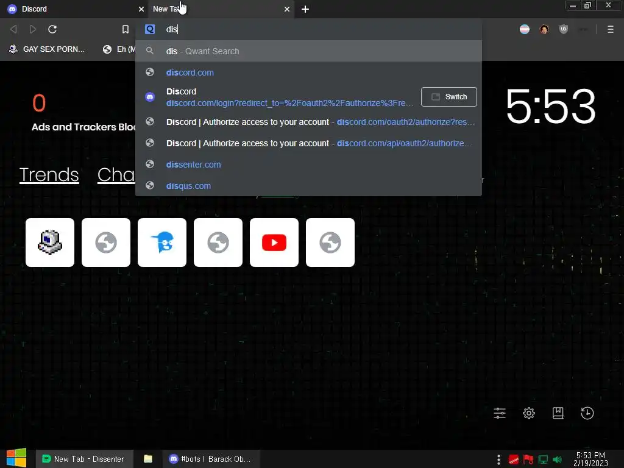Switch to the Discord browser tab
The image size is (624, 468).
point(74,9)
